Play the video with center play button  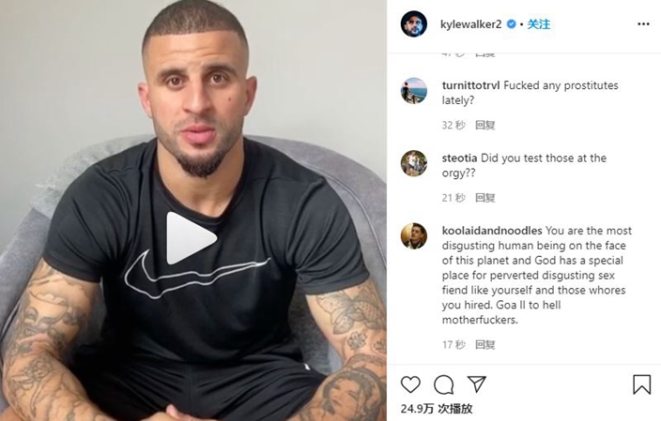(191, 238)
